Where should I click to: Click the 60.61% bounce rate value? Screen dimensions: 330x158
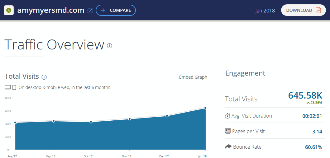click(313, 147)
